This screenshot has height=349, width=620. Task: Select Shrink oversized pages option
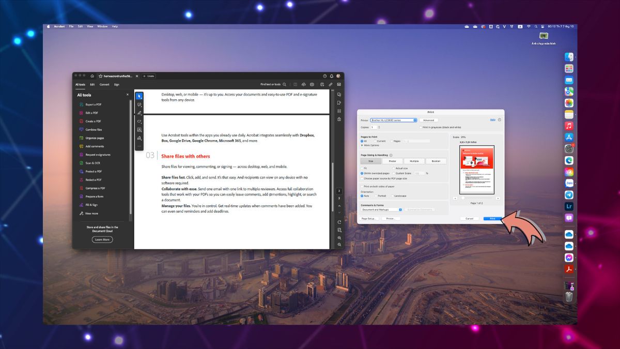(x=362, y=173)
